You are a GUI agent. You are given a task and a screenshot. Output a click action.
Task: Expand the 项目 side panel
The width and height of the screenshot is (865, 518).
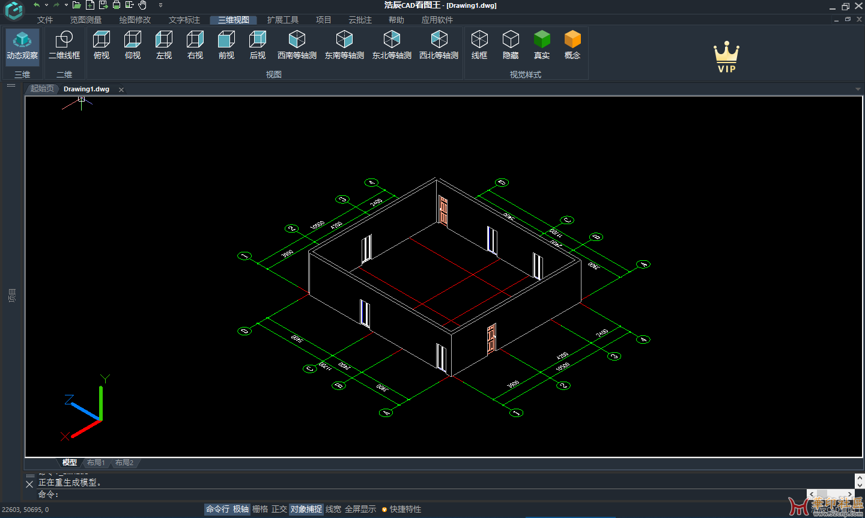[12, 295]
